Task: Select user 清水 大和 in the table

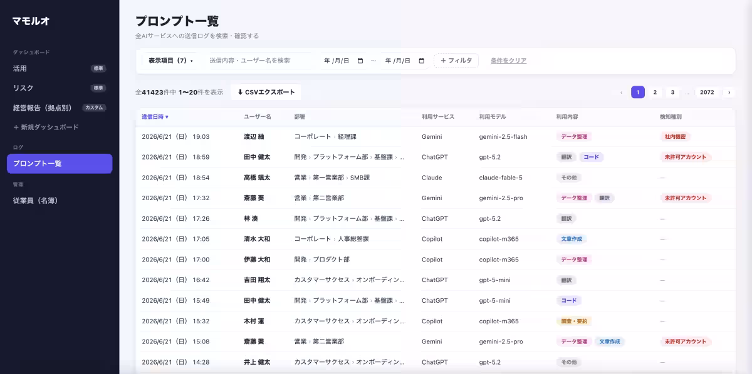Action: pyautogui.click(x=258, y=239)
